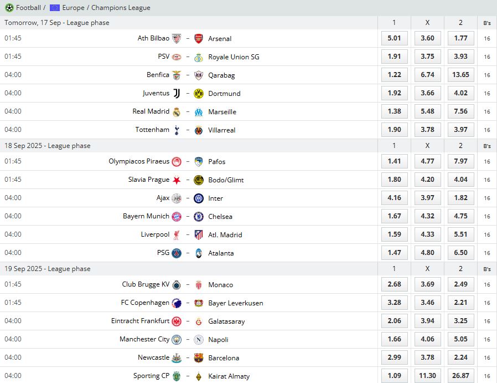This screenshot has width=497, height=383.
Task: Click the Chelsea club badge icon
Action: coord(199,217)
